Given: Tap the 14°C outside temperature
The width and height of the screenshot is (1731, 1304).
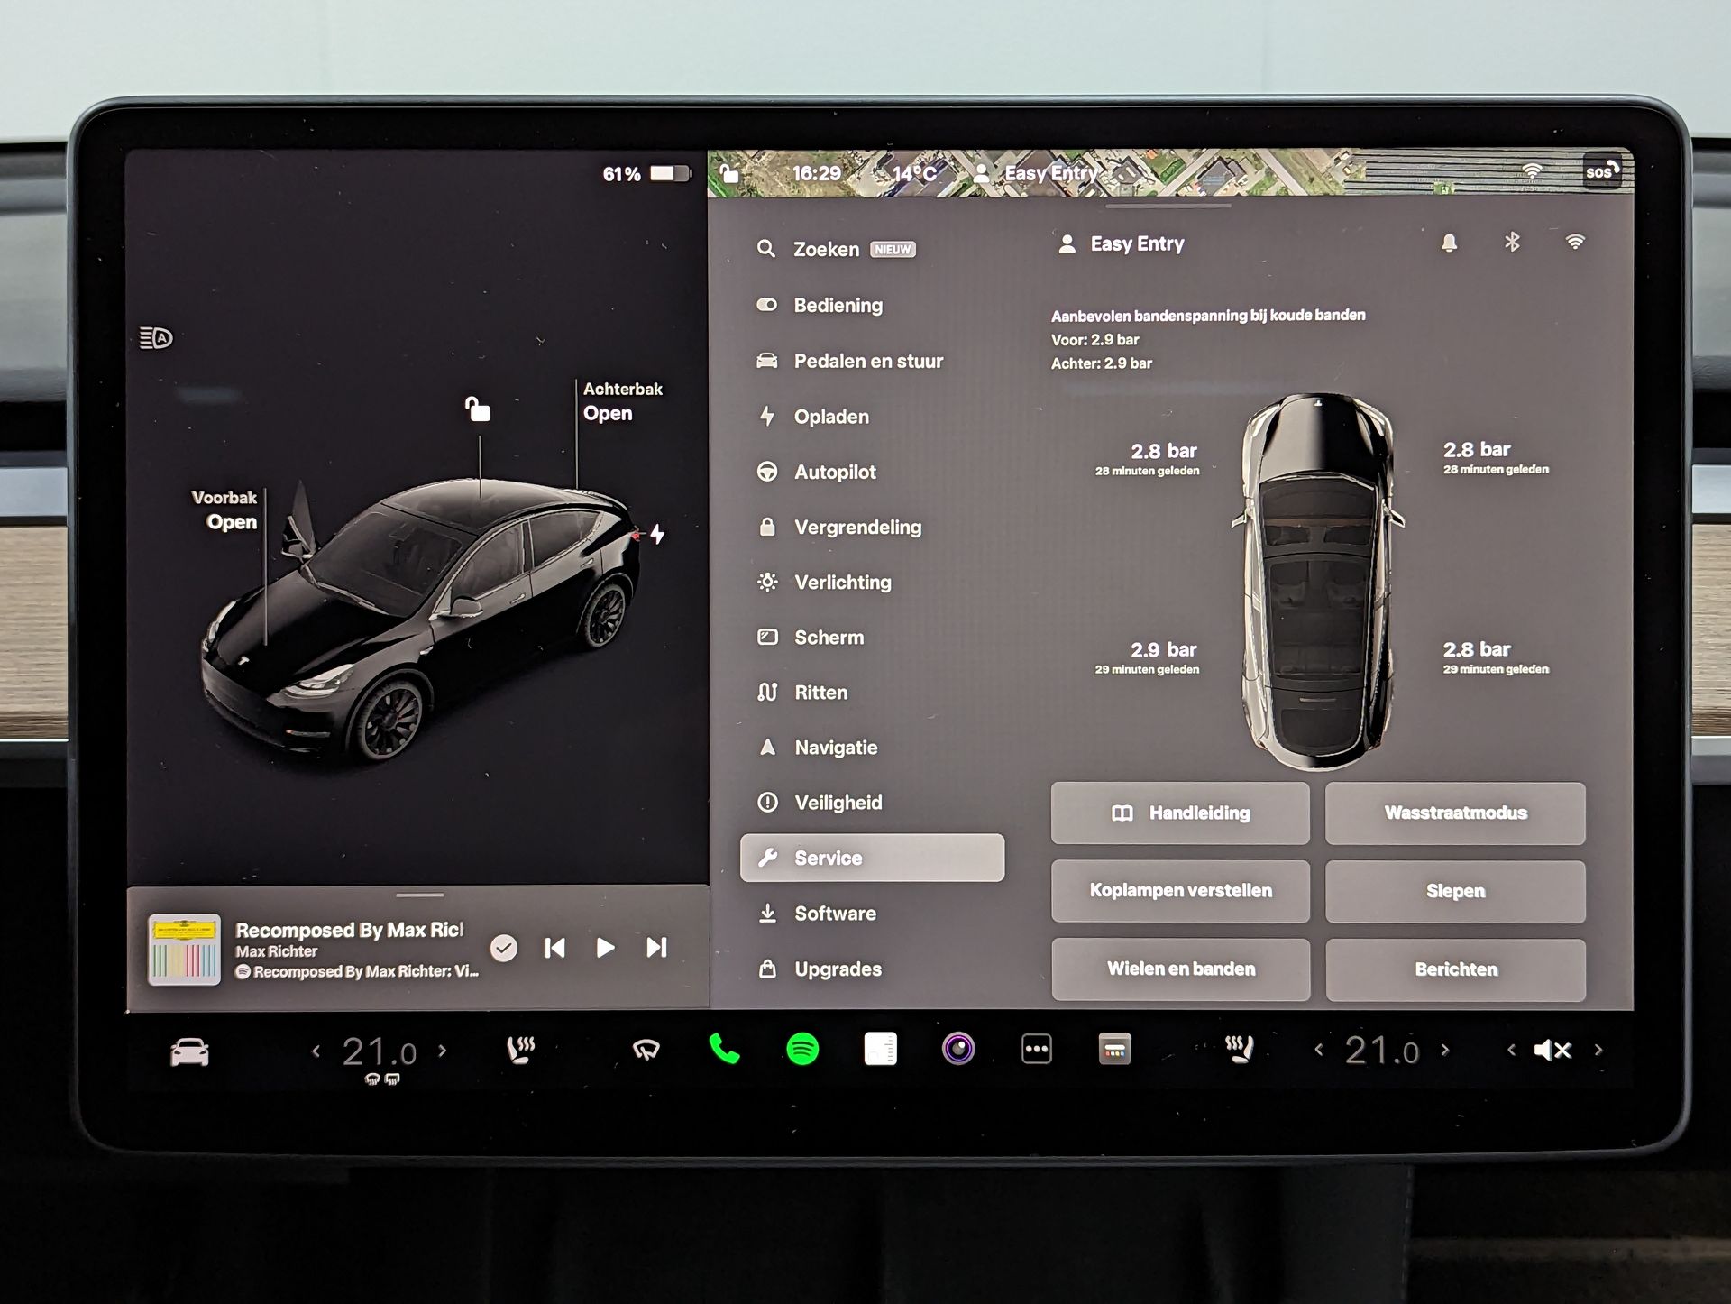Looking at the screenshot, I should tap(913, 173).
